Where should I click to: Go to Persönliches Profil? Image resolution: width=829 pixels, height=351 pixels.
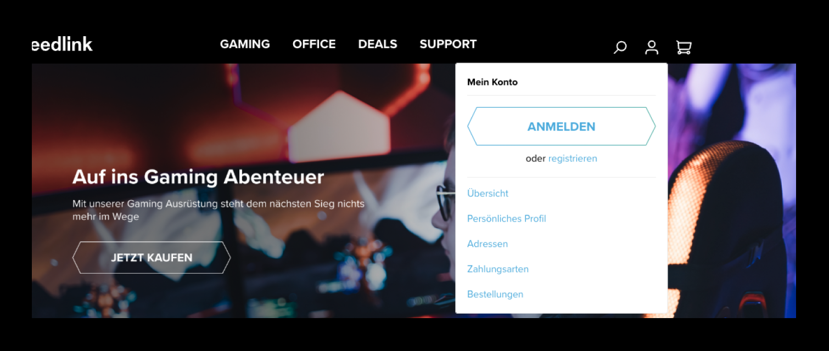pyautogui.click(x=506, y=219)
